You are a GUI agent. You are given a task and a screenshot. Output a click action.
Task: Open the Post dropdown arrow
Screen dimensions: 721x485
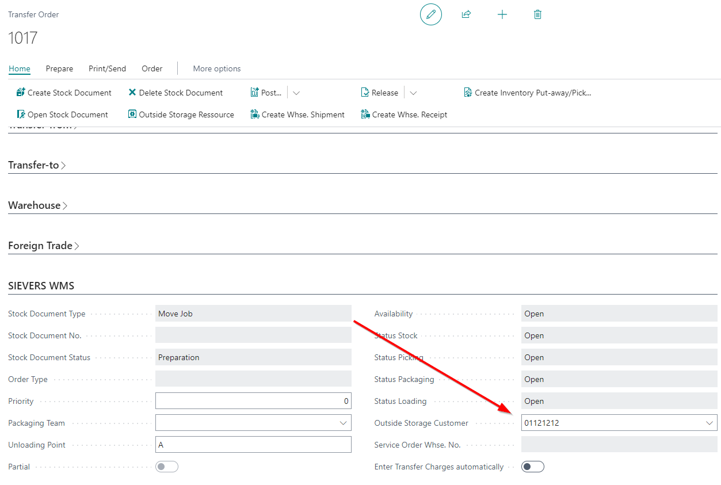[x=296, y=93]
